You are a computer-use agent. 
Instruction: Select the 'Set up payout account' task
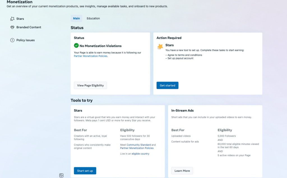click(180, 58)
